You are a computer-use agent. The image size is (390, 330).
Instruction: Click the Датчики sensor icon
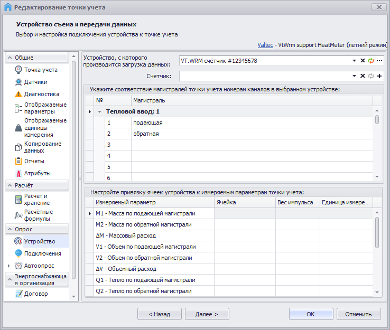[18, 82]
